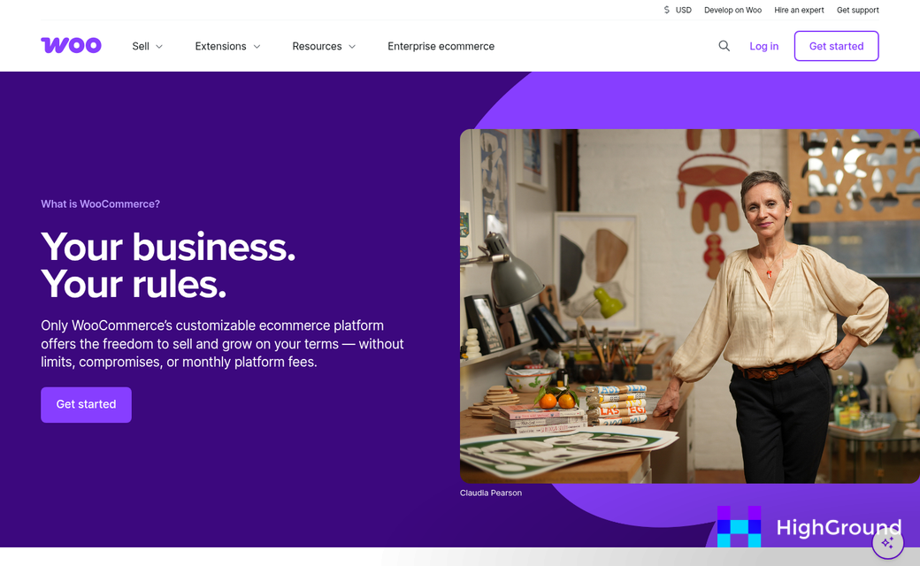Click the Claudia Pearson caption
Screen dimensions: 920x566
pyautogui.click(x=491, y=493)
